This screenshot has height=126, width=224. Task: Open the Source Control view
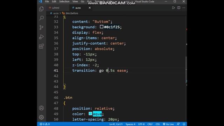tap(41, 27)
